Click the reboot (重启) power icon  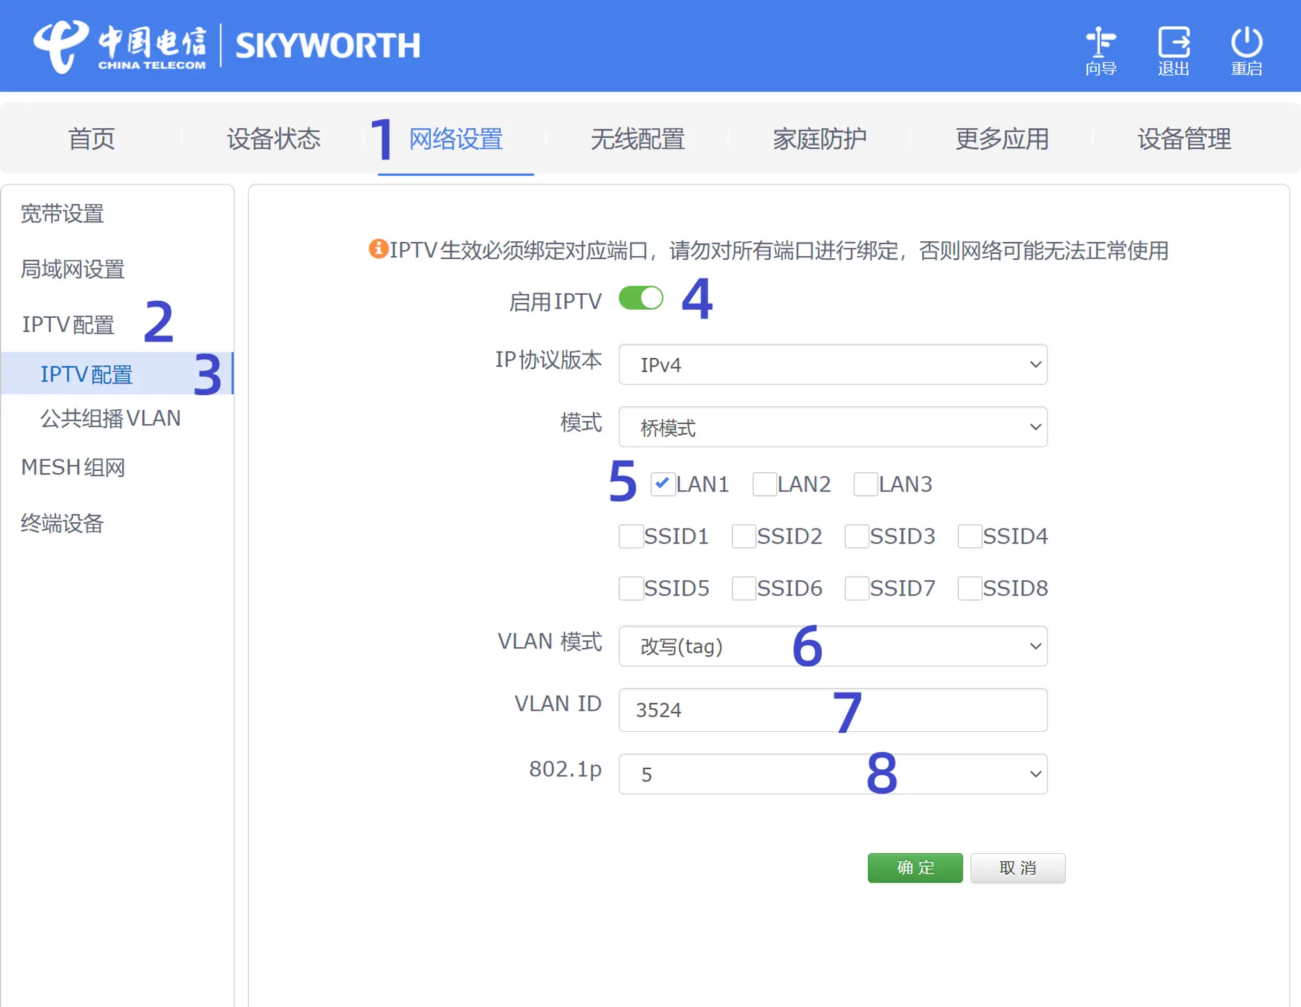pos(1246,43)
